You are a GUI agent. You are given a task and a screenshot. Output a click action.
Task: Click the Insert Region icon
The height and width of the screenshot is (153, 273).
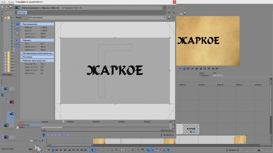tap(142, 150)
